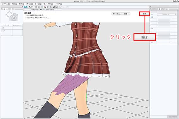Click the キャラクター編集 > スカートの設定 breadcrumb tab
This screenshot has width=179, height=119.
(x=43, y=10)
